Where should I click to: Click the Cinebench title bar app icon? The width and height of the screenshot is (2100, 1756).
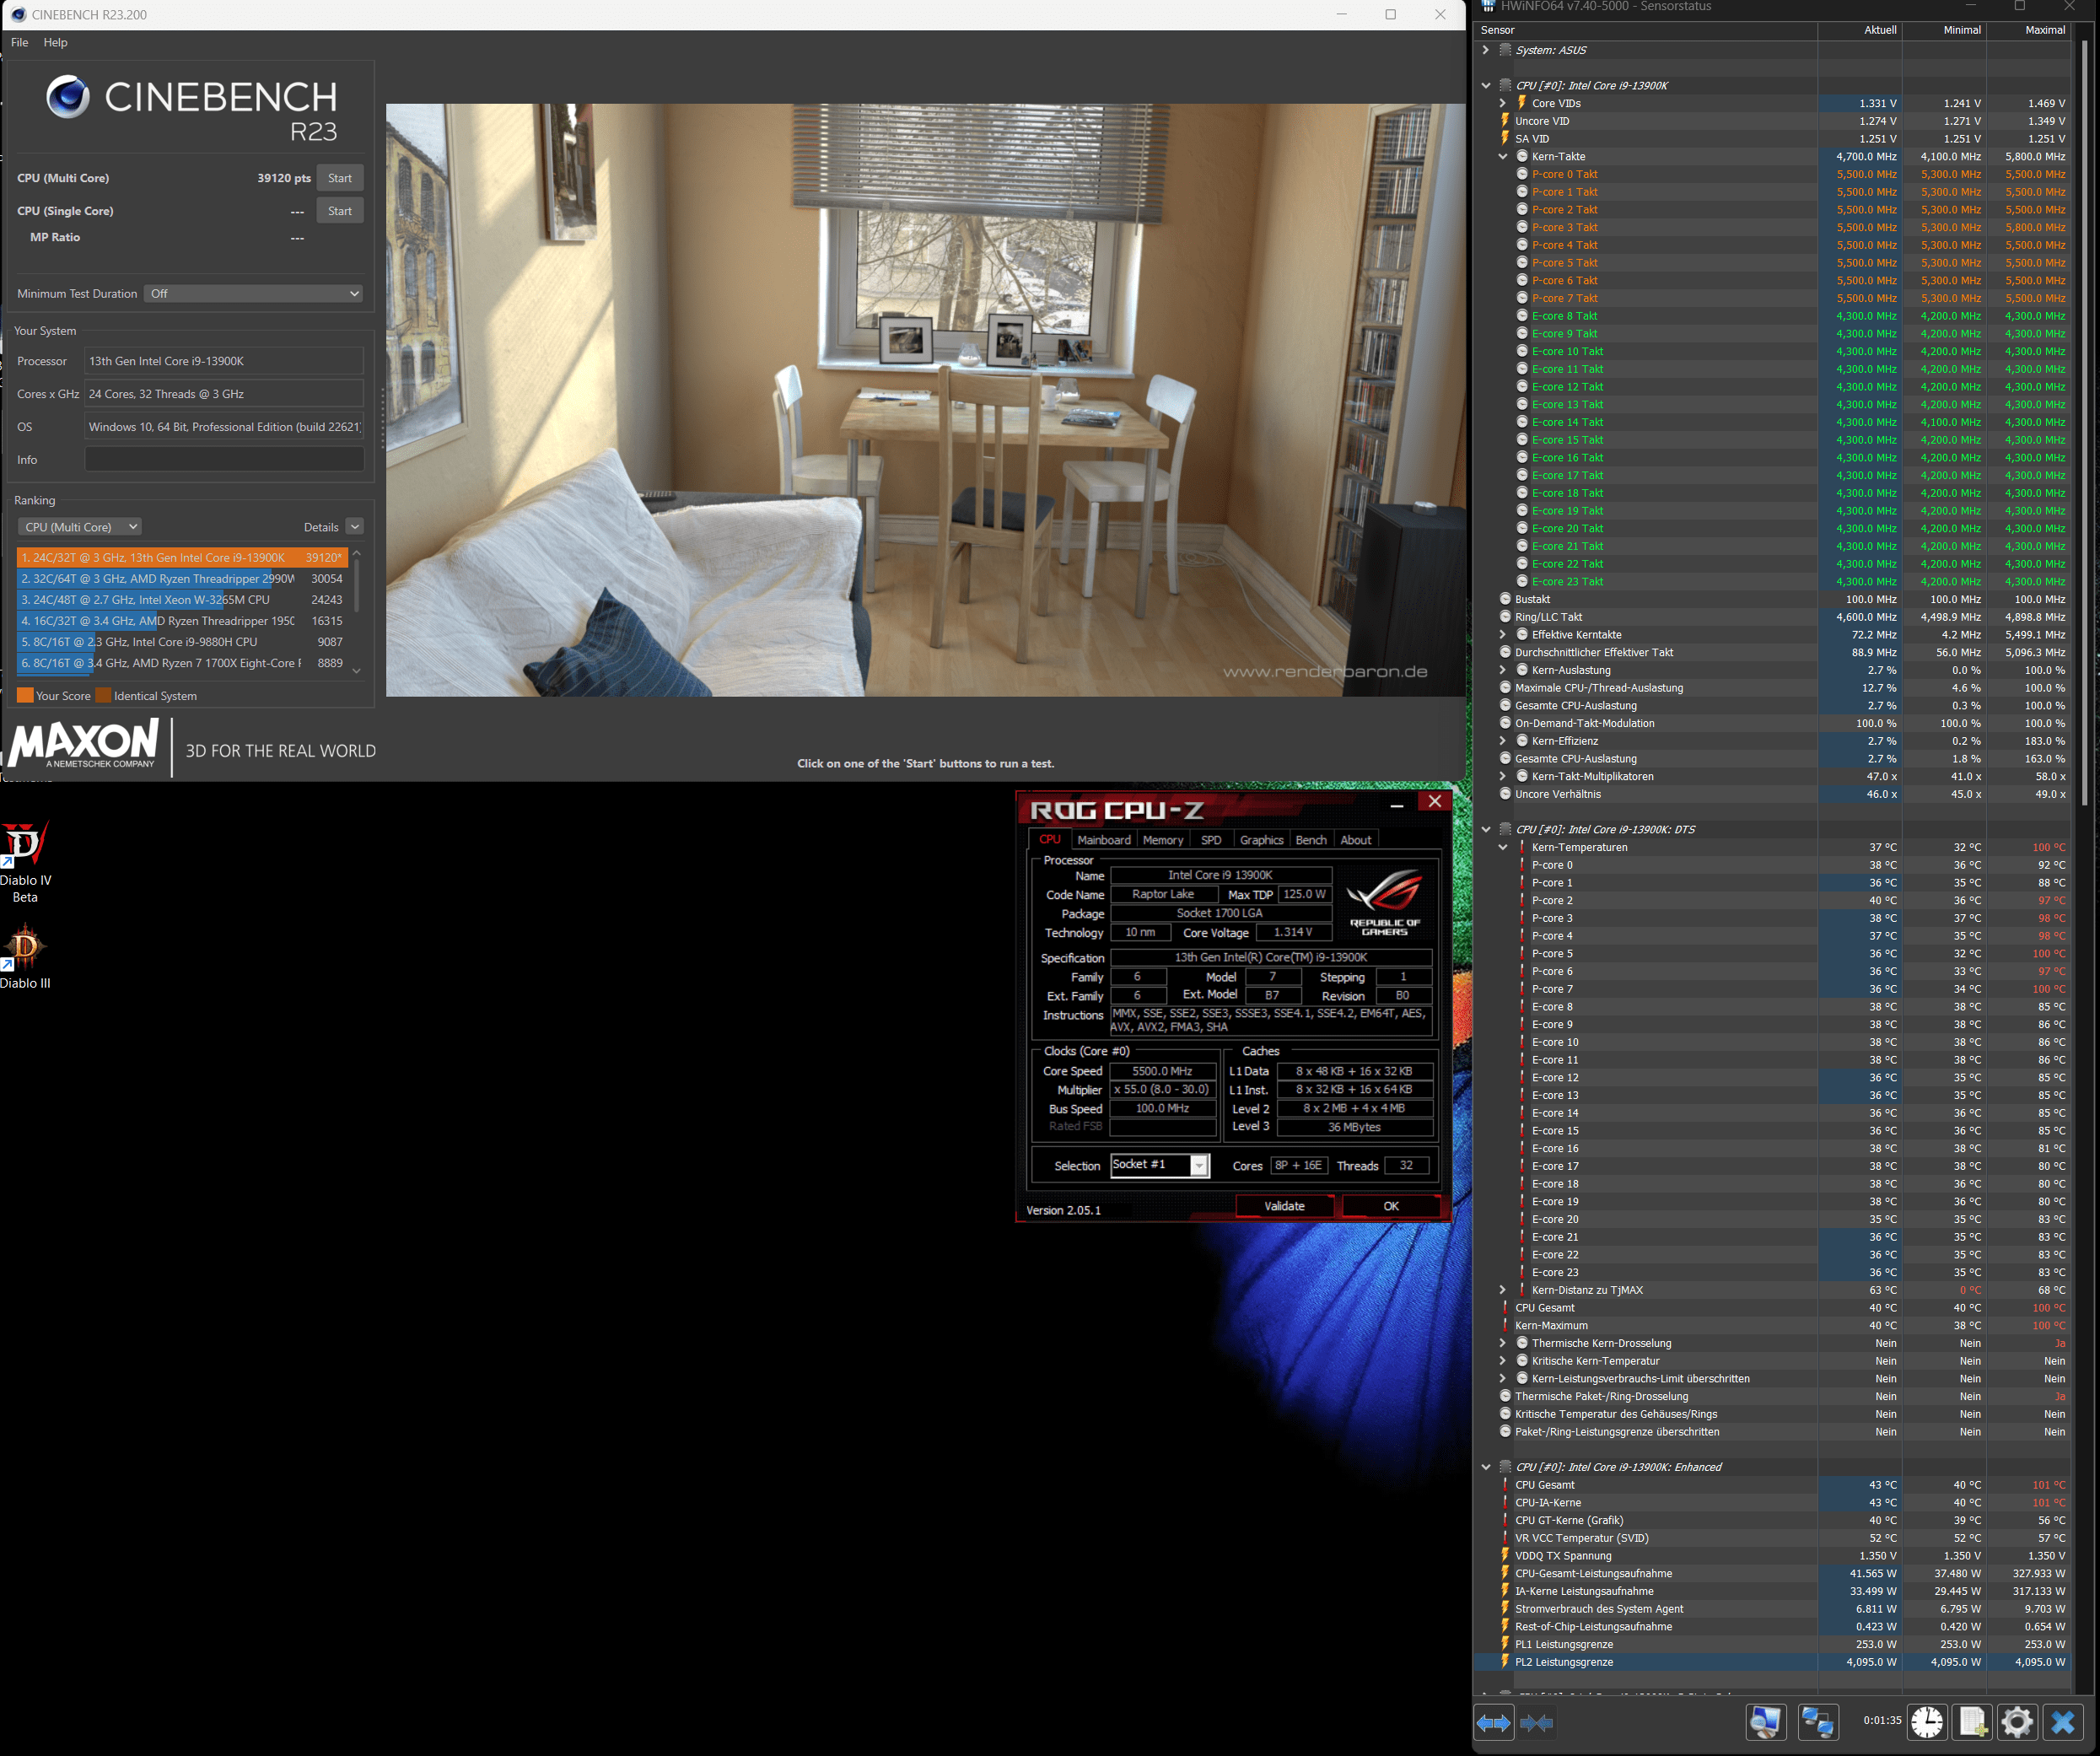[18, 15]
